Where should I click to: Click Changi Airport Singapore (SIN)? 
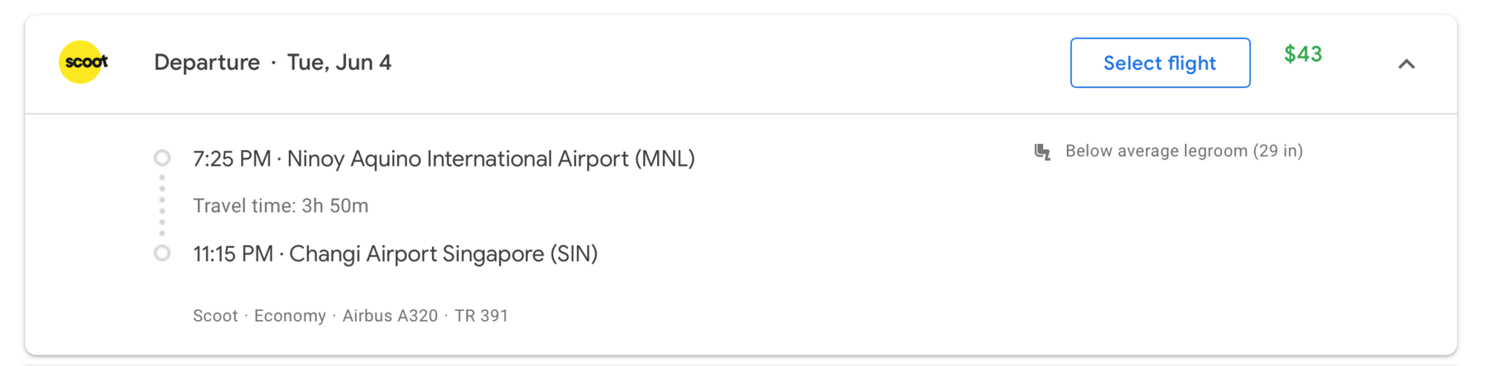[443, 254]
